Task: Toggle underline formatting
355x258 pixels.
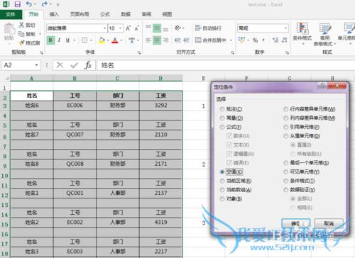Action: tap(67, 40)
